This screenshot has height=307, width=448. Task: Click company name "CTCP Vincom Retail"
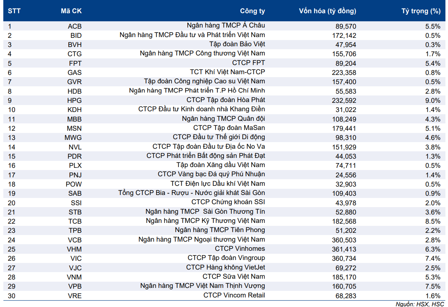234,295
